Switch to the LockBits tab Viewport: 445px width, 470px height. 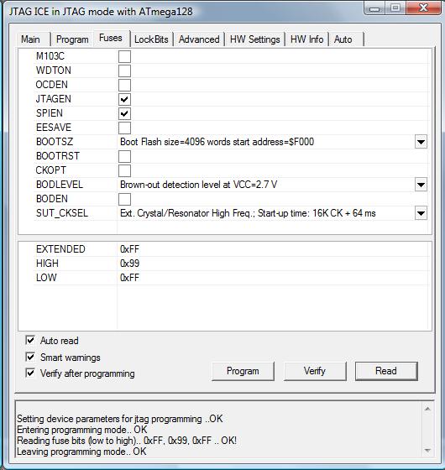coord(151,39)
